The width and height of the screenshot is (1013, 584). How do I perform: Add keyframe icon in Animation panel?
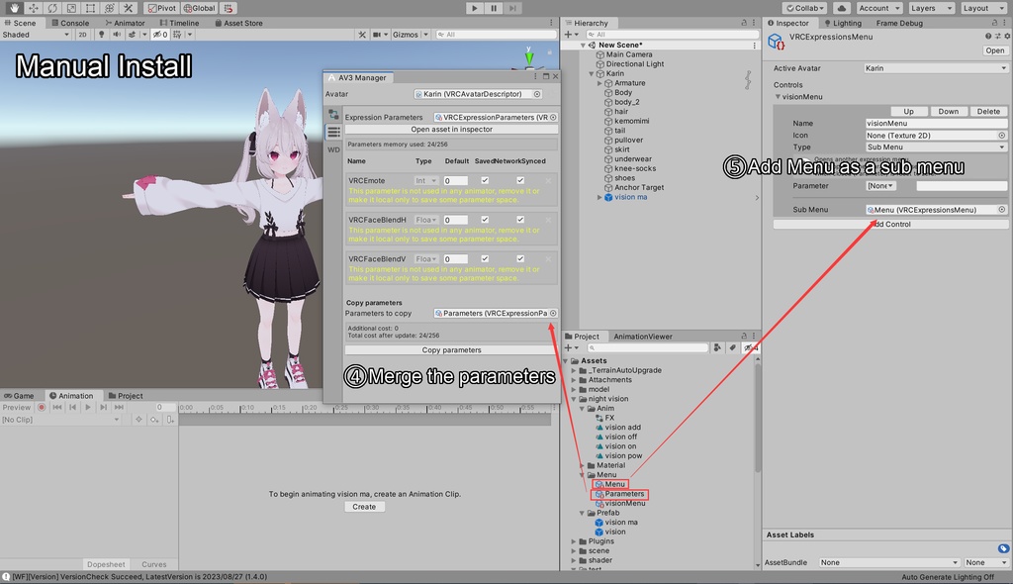(154, 420)
